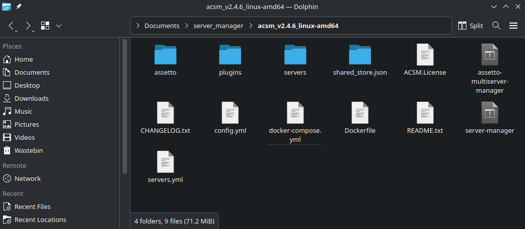The width and height of the screenshot is (525, 229).
Task: Navigate to server_manager breadcrumb
Action: 218,26
